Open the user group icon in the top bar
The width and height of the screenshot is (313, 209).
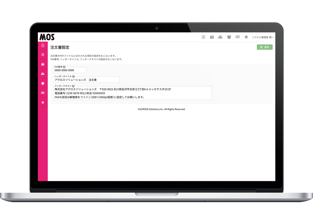tap(229, 37)
